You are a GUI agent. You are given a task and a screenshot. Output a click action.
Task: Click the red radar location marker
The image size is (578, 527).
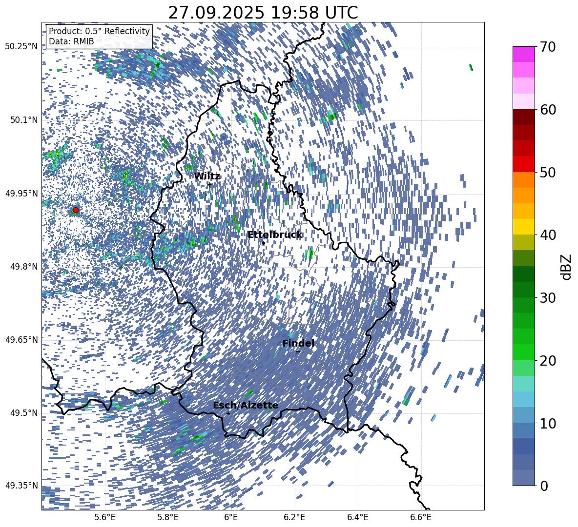tap(76, 210)
